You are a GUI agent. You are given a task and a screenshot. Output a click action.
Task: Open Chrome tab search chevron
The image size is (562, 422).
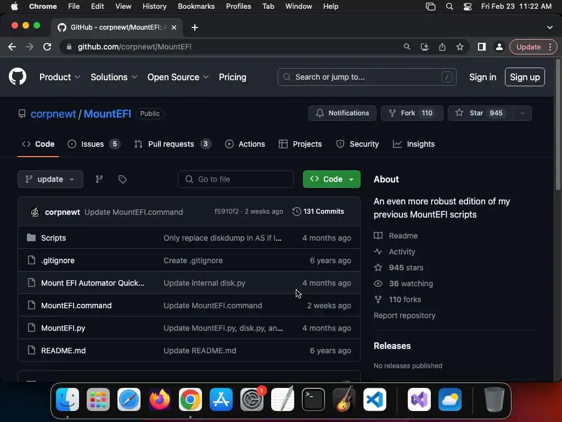pyautogui.click(x=550, y=27)
